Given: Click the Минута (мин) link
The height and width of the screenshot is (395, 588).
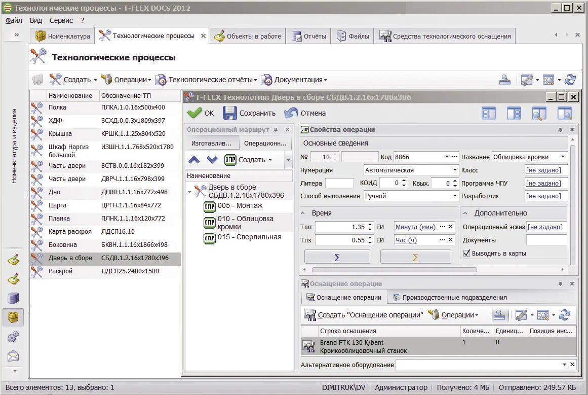Looking at the screenshot, I should (x=415, y=227).
